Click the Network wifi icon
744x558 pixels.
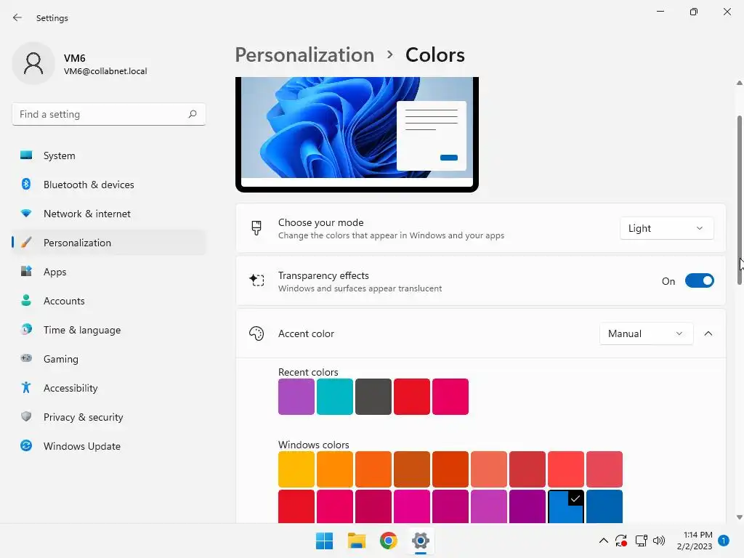pyautogui.click(x=26, y=214)
